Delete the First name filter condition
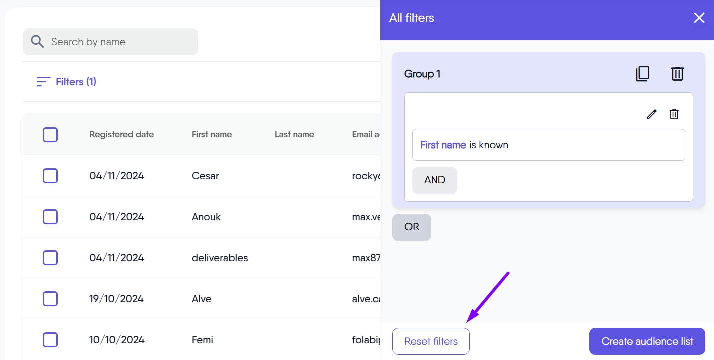The height and width of the screenshot is (360, 714). 674,114
